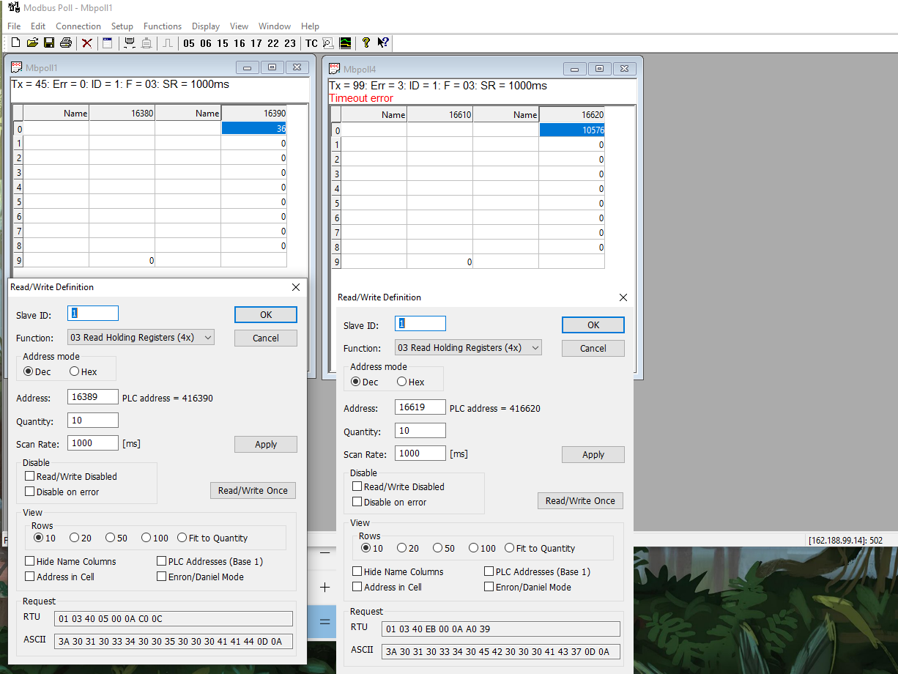
Task: Open the File menu
Action: (x=14, y=26)
